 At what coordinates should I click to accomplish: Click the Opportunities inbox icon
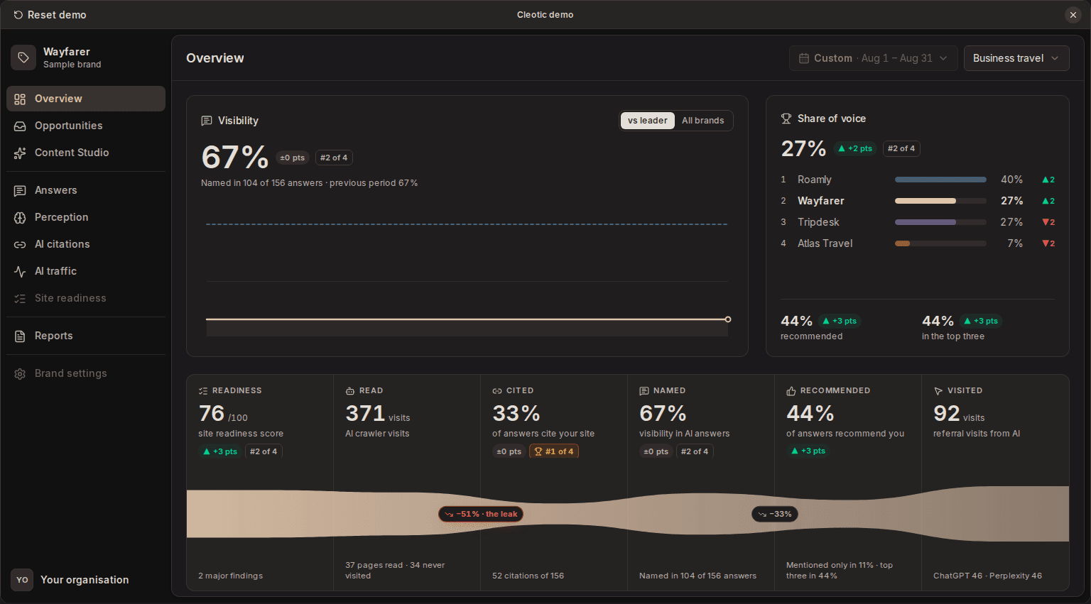(x=20, y=126)
